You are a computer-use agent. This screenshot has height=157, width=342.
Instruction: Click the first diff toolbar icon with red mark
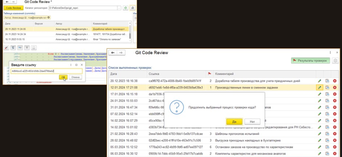click(6, 47)
